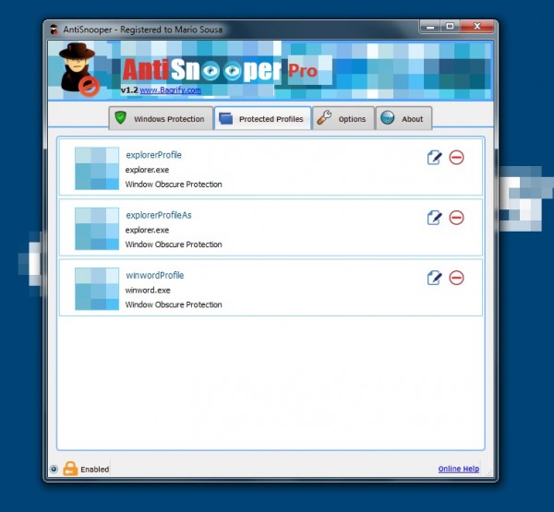Image resolution: width=554 pixels, height=512 pixels.
Task: Switch to the Windows Protection tab
Action: (161, 119)
